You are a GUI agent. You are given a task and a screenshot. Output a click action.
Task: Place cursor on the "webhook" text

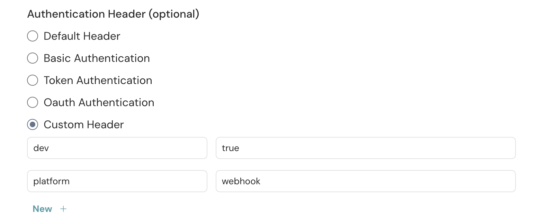(x=241, y=181)
